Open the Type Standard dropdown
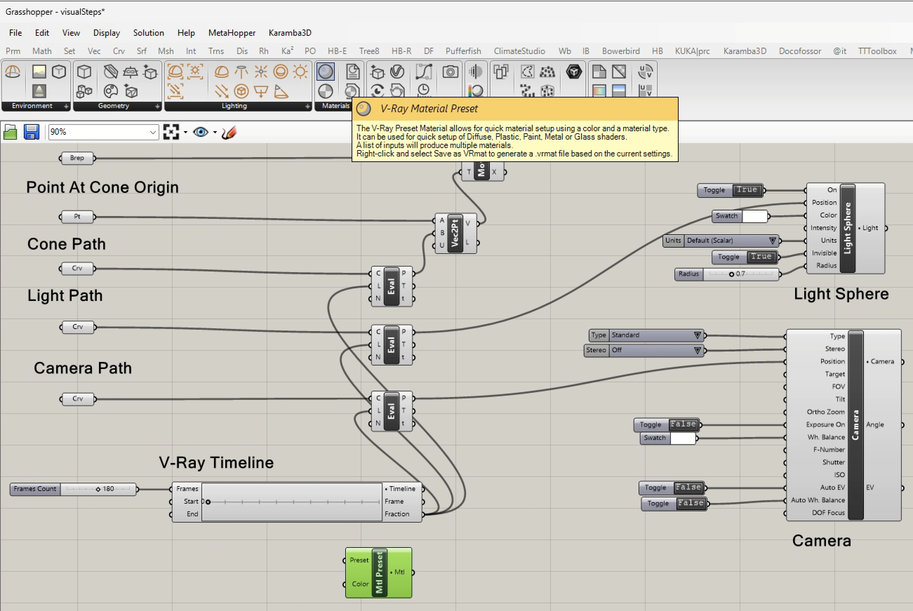 click(656, 335)
